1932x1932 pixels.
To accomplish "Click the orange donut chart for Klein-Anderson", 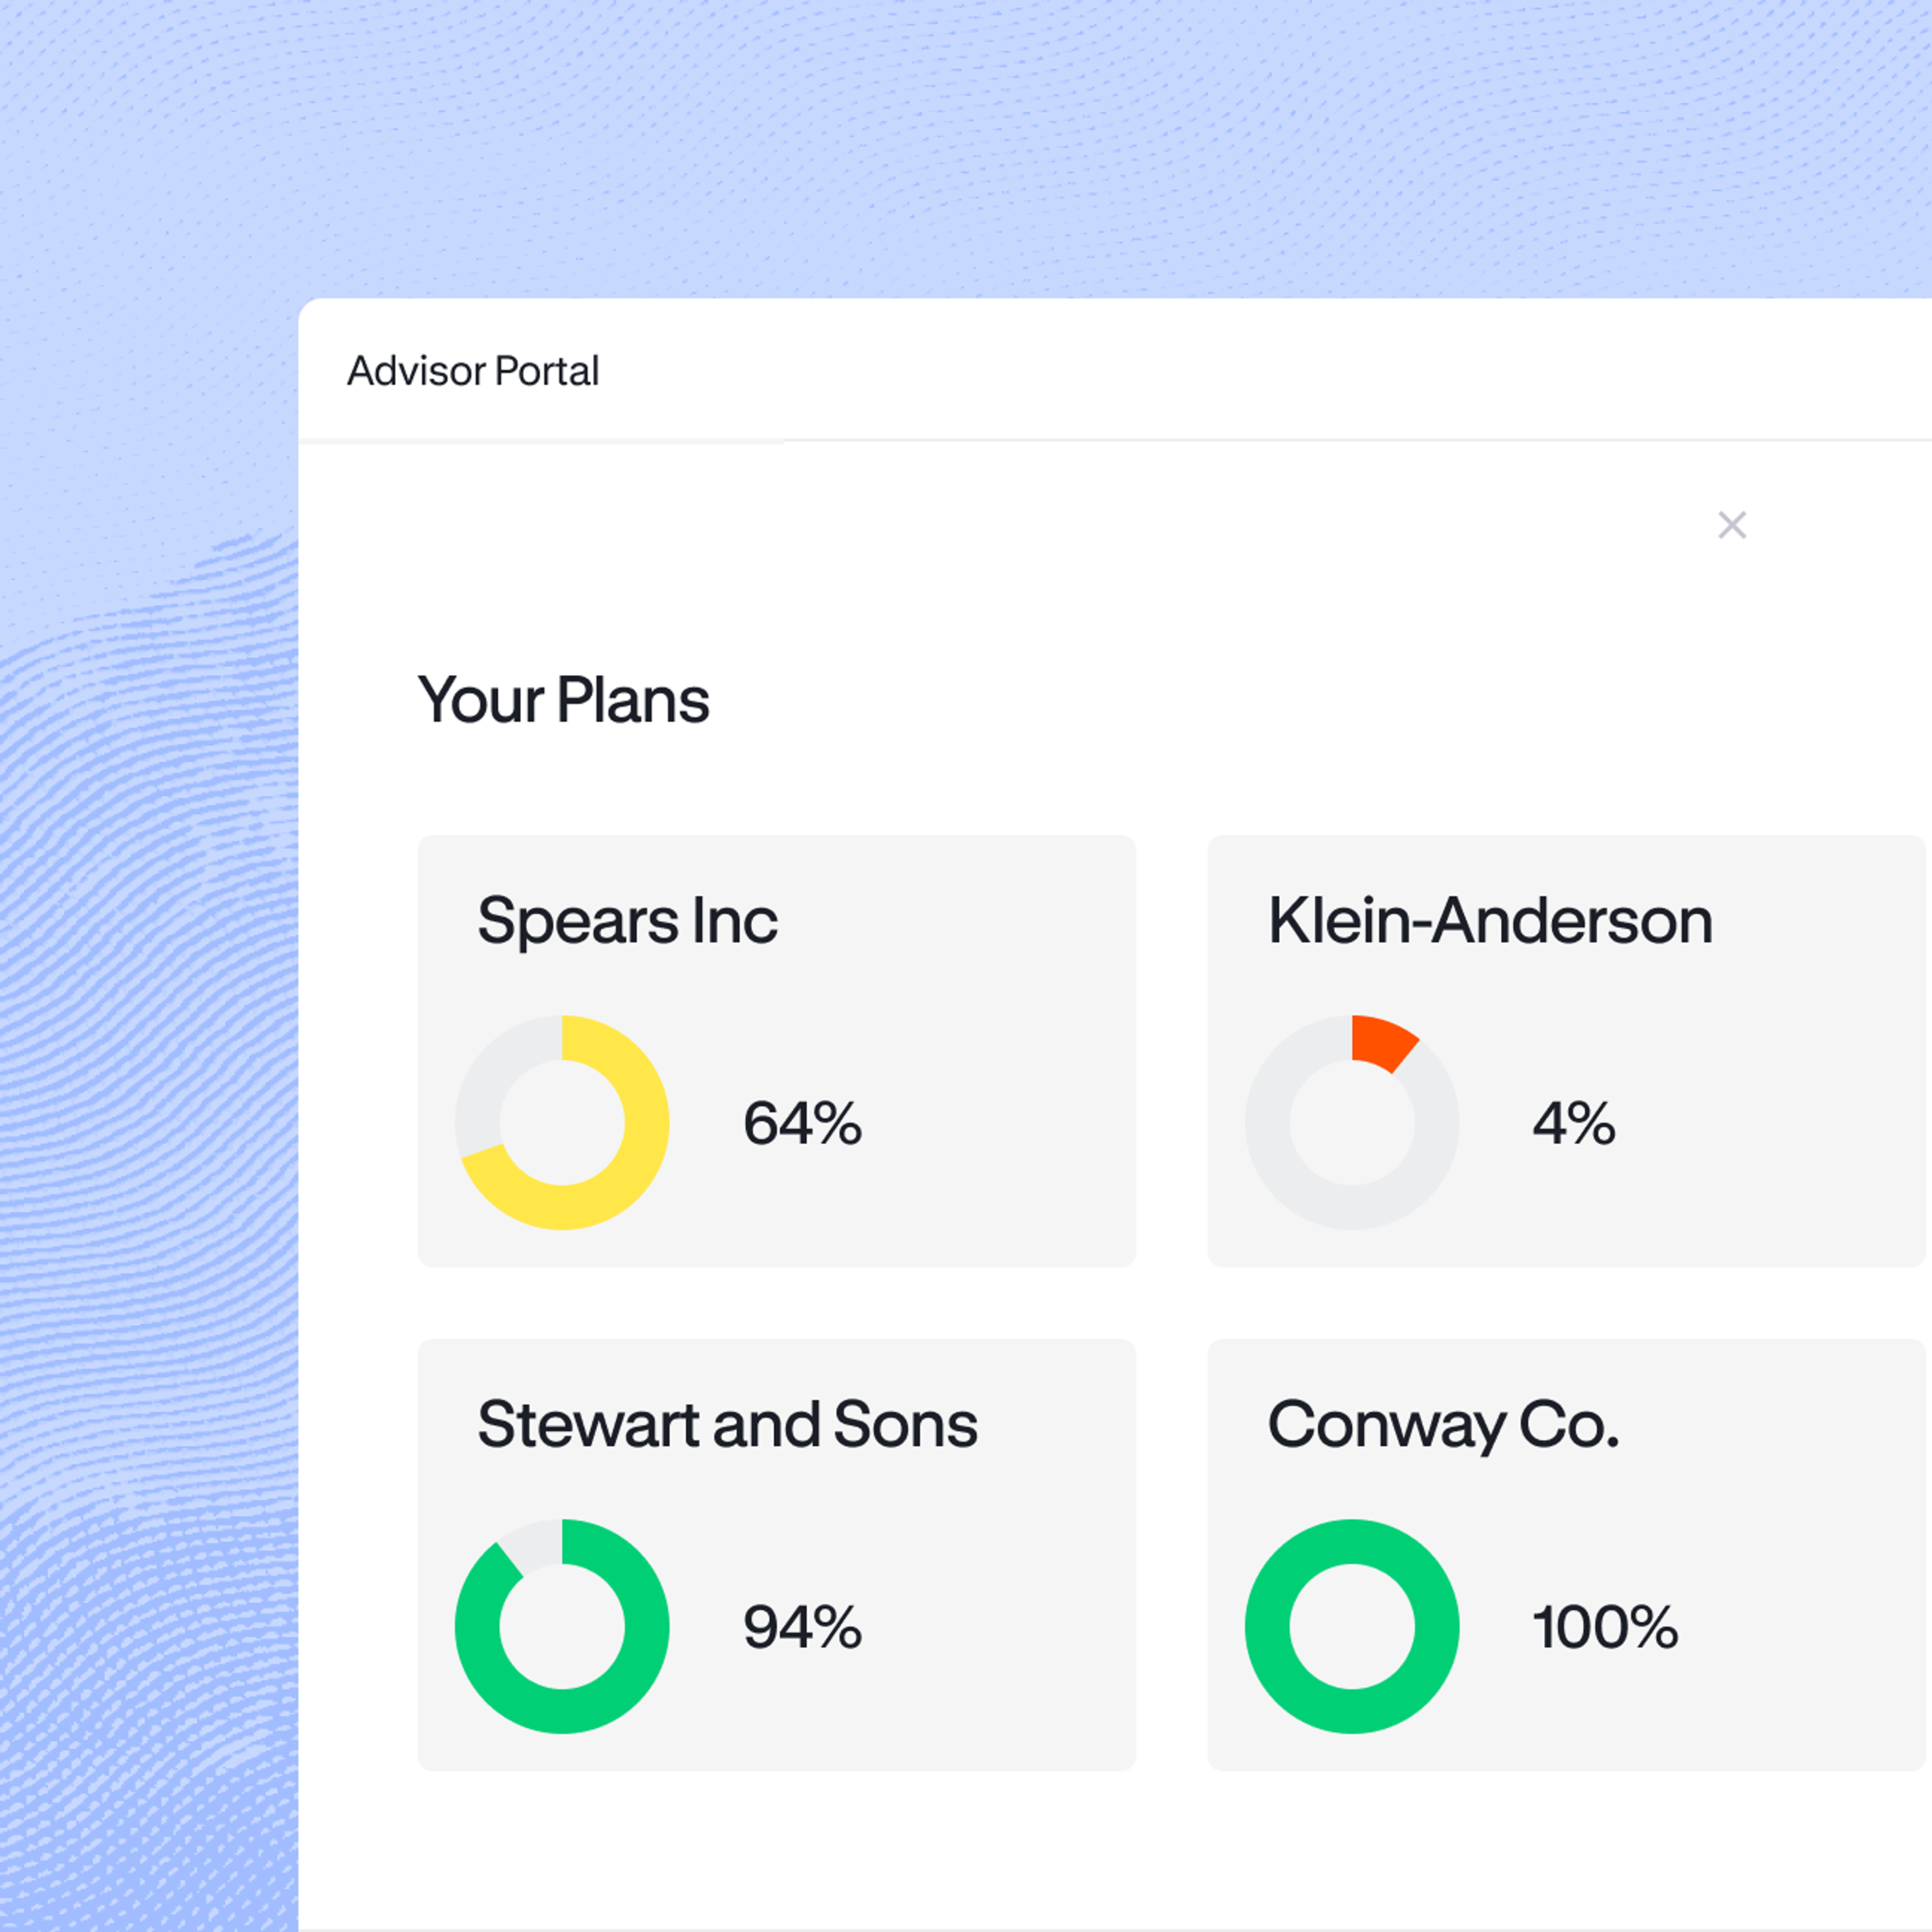I will [1352, 1122].
